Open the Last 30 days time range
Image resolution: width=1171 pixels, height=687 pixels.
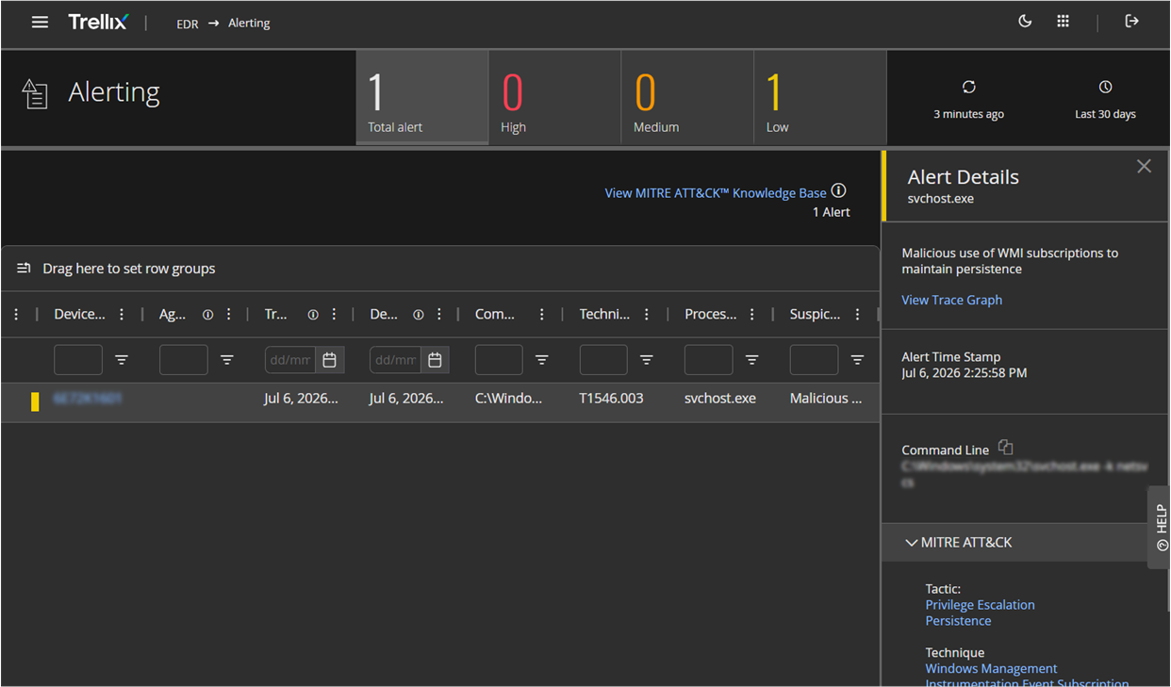1105,98
